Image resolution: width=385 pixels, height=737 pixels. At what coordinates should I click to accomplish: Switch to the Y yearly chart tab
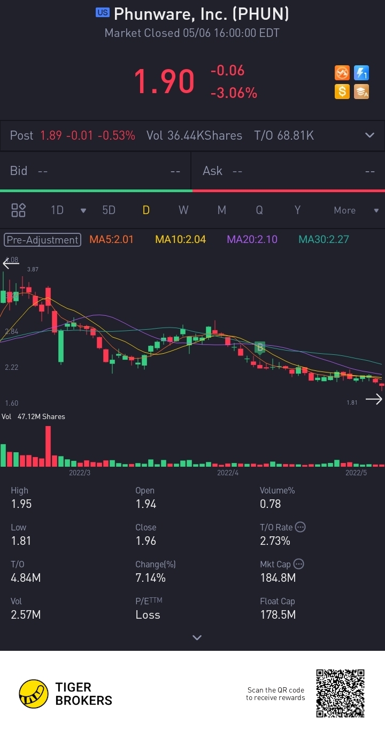(x=297, y=210)
